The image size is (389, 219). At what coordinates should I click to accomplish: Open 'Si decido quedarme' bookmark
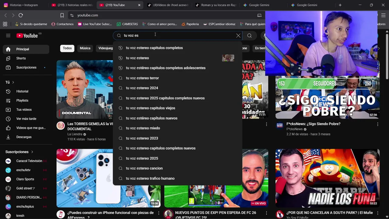pyautogui.click(x=31, y=24)
